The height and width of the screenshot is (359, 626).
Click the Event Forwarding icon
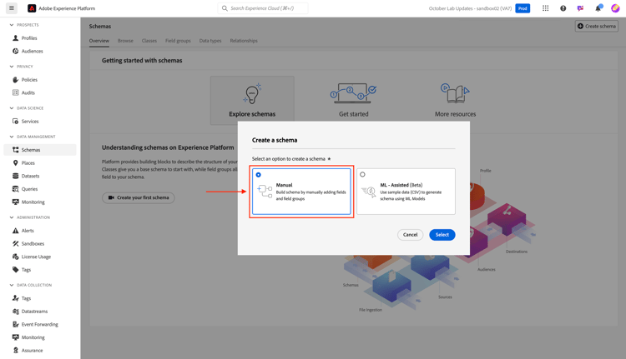point(16,324)
